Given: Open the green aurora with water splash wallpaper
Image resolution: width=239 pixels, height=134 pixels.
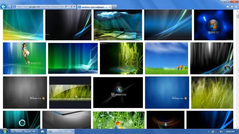Looking at the screenshot, I should [x=73, y=58].
